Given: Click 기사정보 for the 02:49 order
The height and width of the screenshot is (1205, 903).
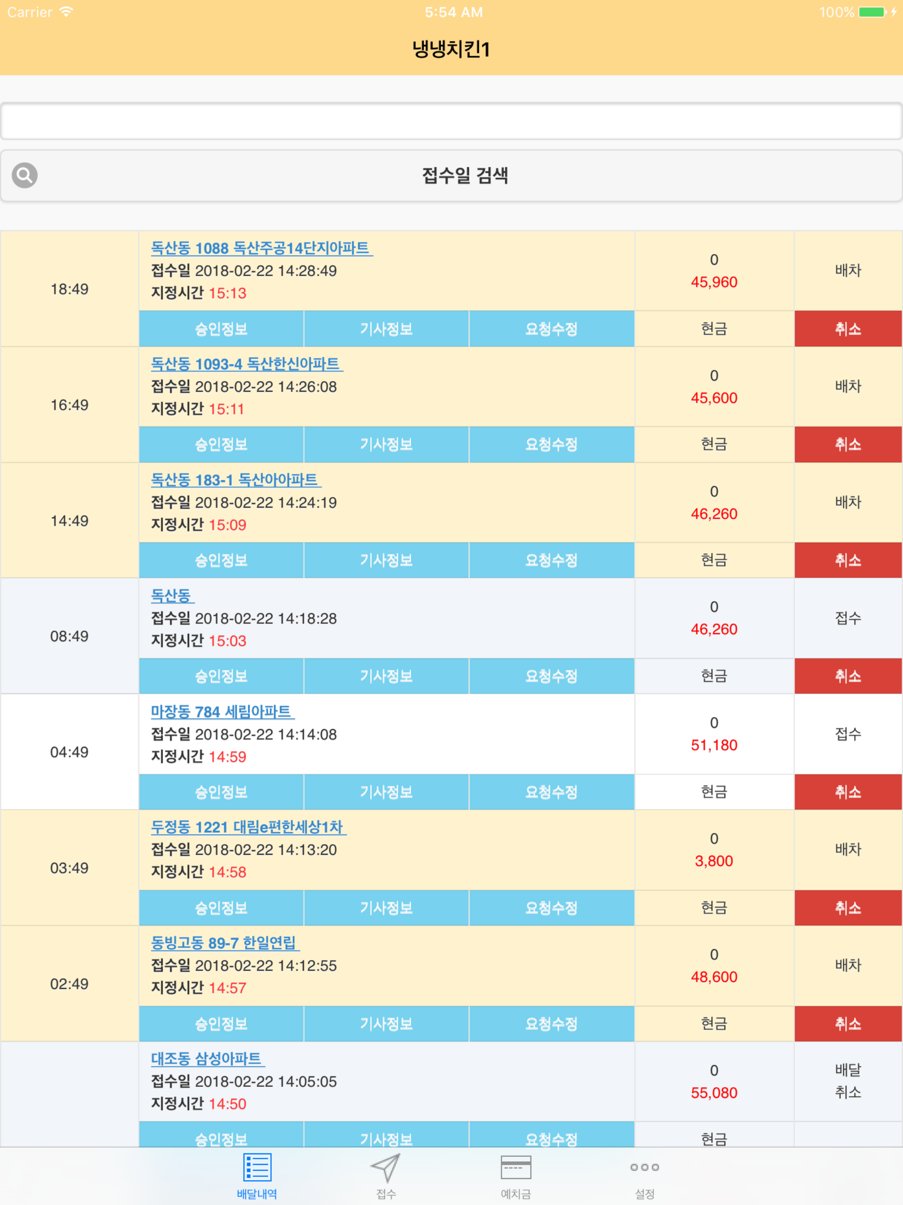Looking at the screenshot, I should coord(386,1024).
